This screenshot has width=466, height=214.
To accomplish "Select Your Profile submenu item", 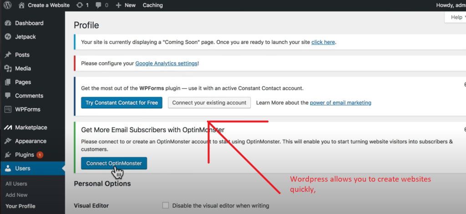I will tap(20, 206).
